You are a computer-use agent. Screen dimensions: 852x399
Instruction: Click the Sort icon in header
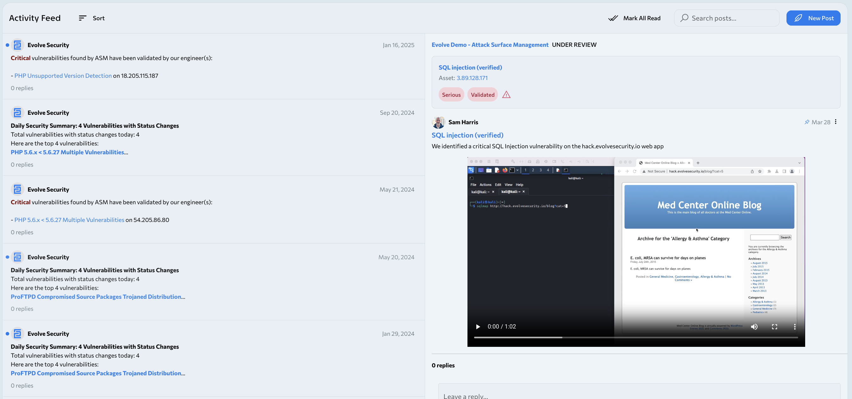tap(82, 18)
